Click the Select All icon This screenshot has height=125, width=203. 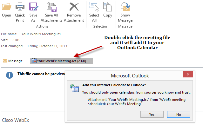pyautogui.click(x=94, y=7)
